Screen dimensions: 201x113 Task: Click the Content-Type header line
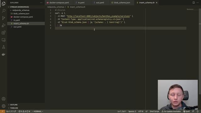pyautogui.click(x=91, y=19)
